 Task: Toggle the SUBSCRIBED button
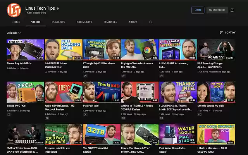coord(217,10)
